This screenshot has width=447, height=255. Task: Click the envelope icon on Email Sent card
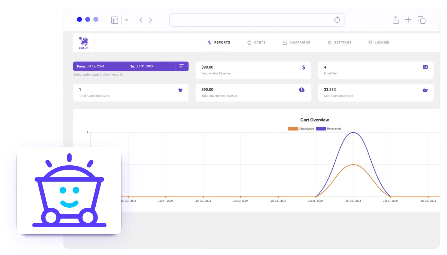point(425,67)
